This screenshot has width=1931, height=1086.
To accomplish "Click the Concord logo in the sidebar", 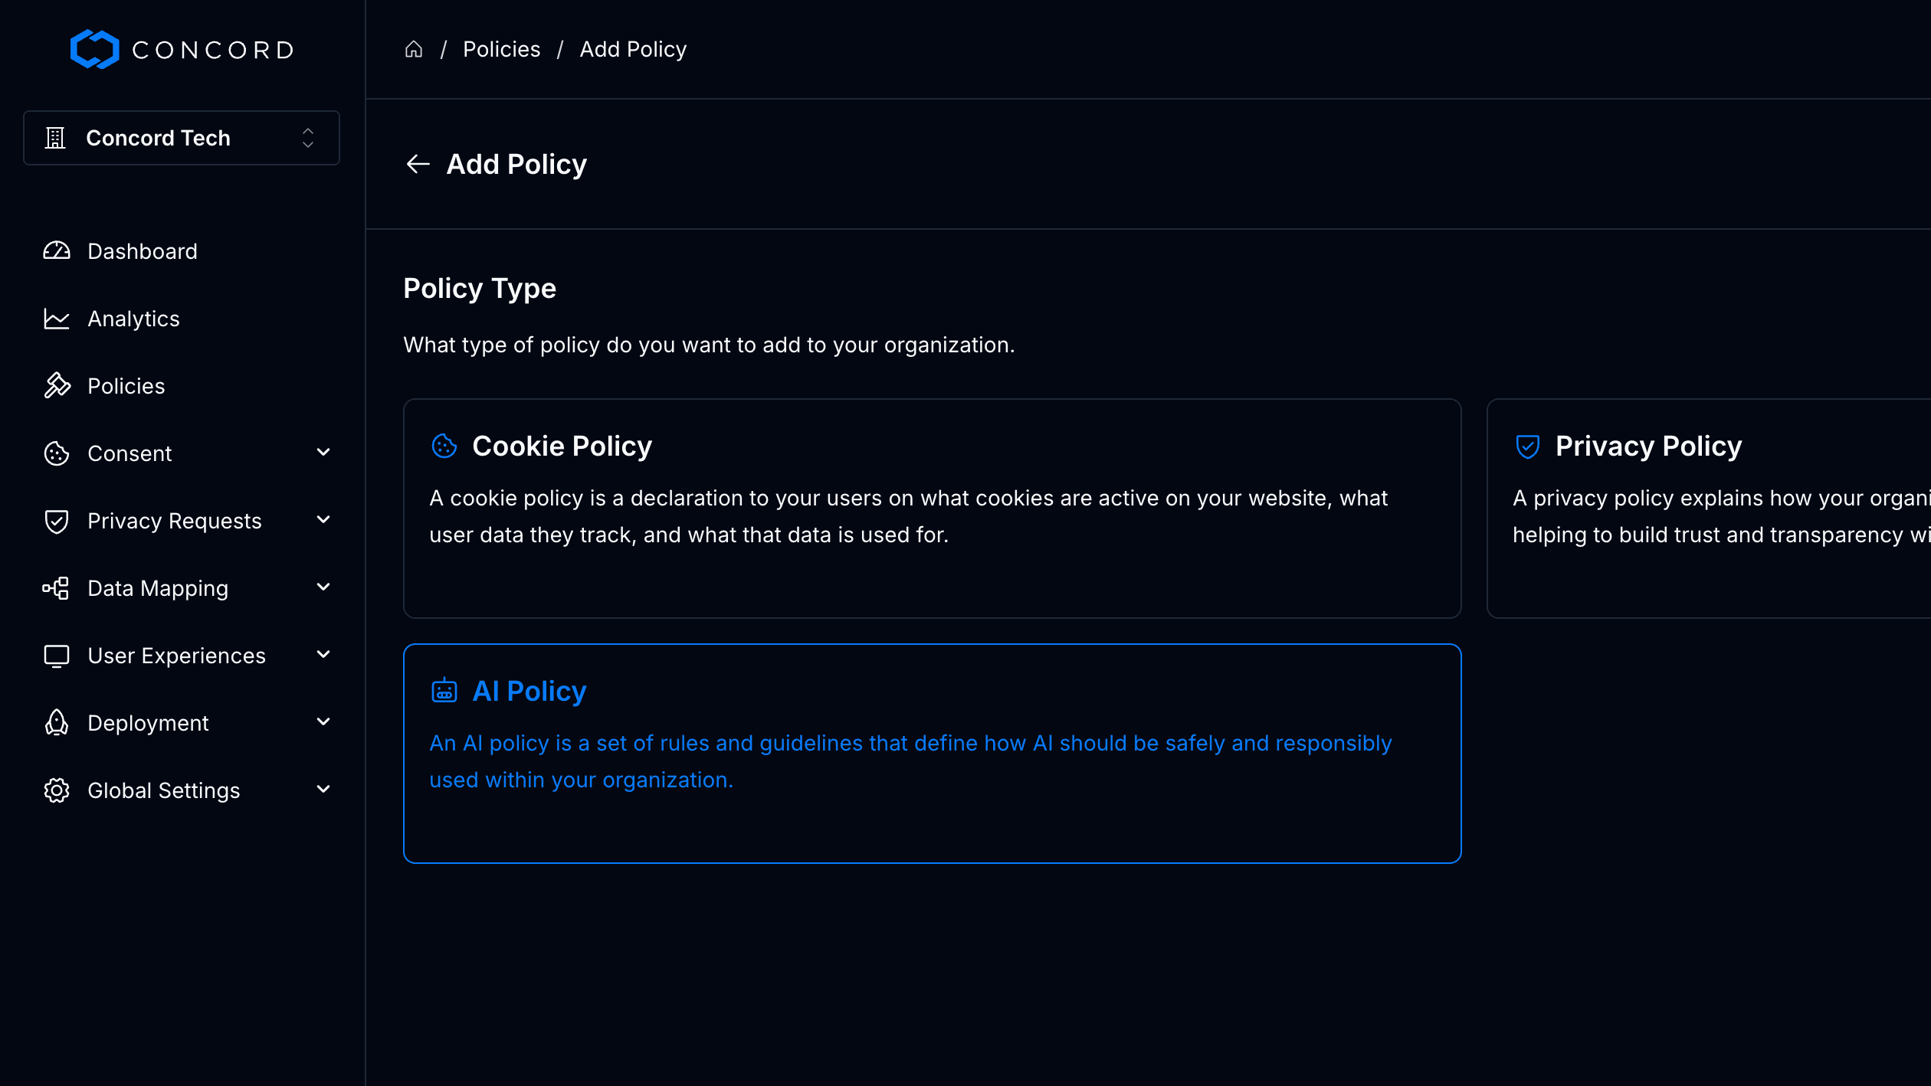I will pyautogui.click(x=182, y=48).
